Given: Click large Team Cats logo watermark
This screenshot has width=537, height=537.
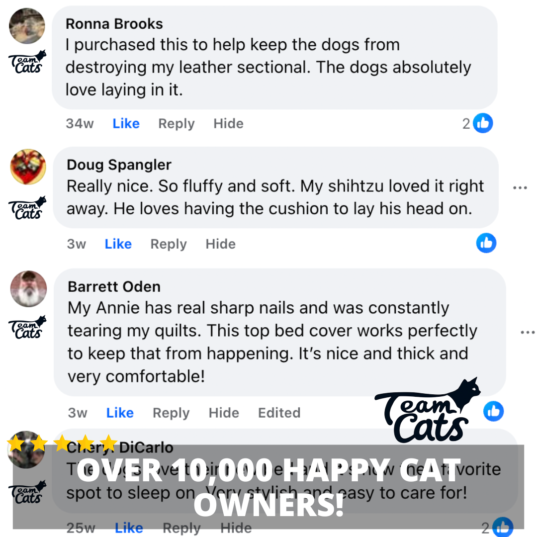Looking at the screenshot, I should click(x=428, y=410).
